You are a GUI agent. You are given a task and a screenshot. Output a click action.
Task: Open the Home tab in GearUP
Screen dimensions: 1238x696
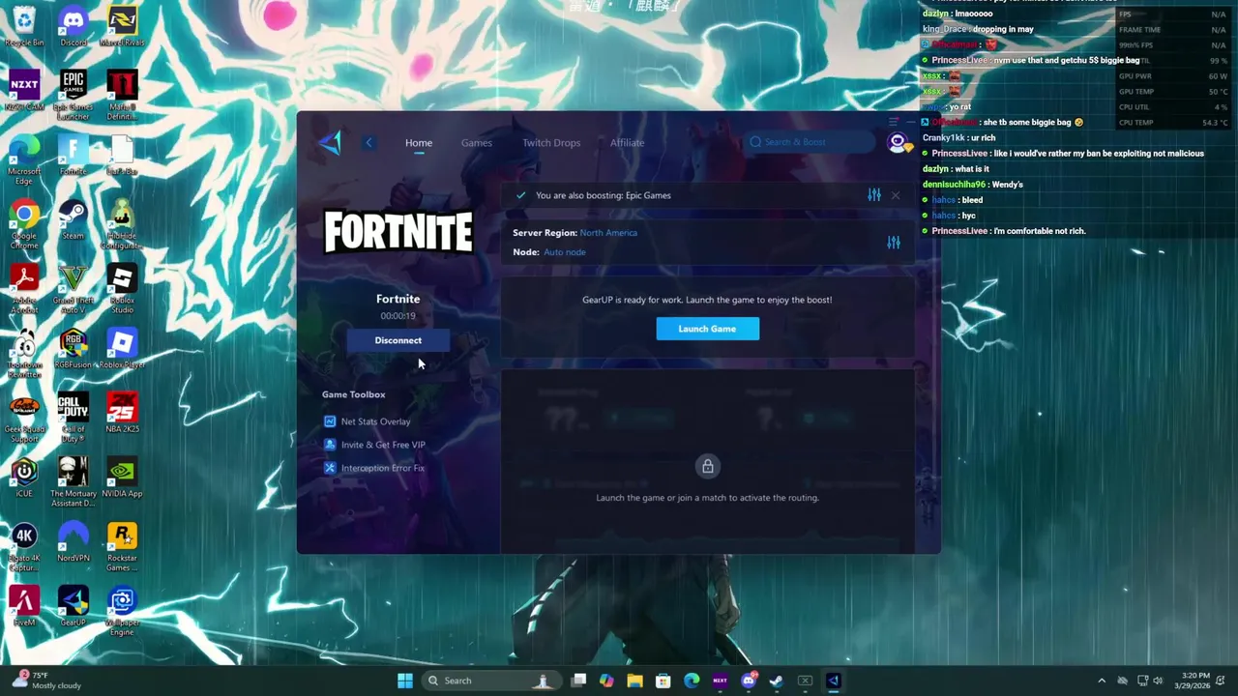coord(419,142)
